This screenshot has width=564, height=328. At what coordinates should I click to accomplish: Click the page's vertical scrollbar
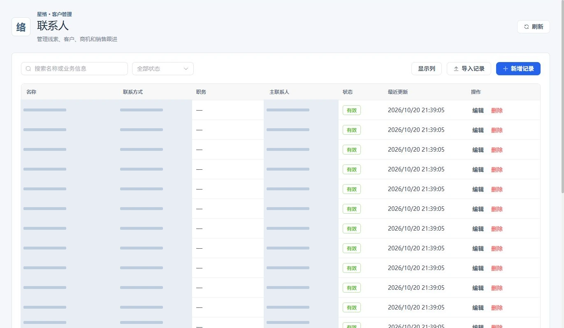pos(562,97)
